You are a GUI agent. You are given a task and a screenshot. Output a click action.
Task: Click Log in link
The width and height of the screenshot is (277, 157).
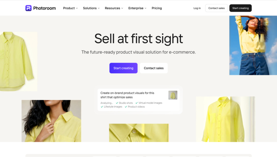click(x=197, y=8)
